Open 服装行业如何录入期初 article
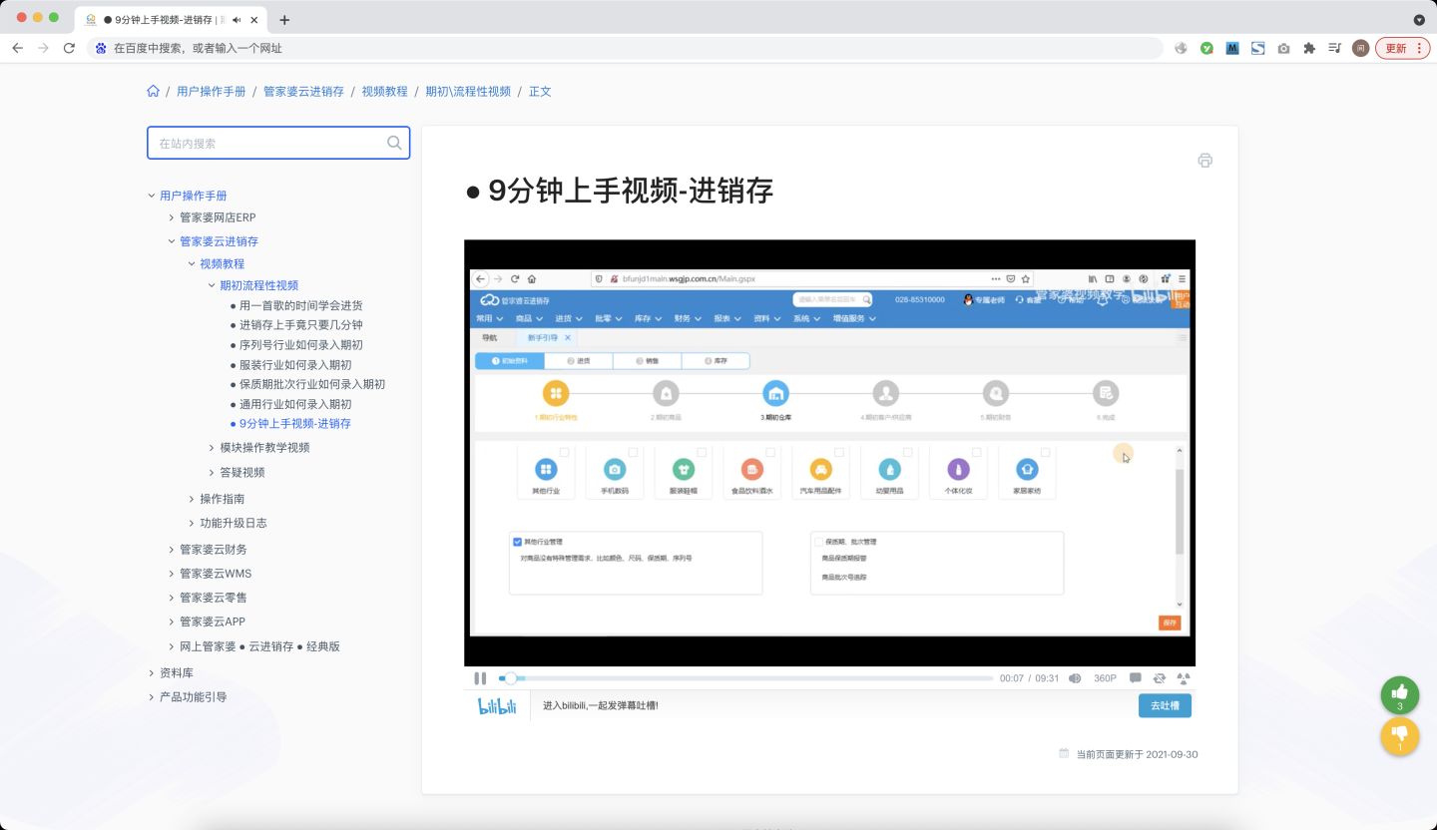 pyautogui.click(x=295, y=365)
